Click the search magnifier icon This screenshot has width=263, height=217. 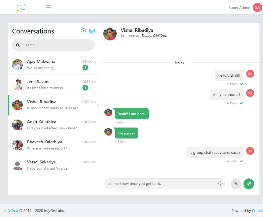pos(17,45)
